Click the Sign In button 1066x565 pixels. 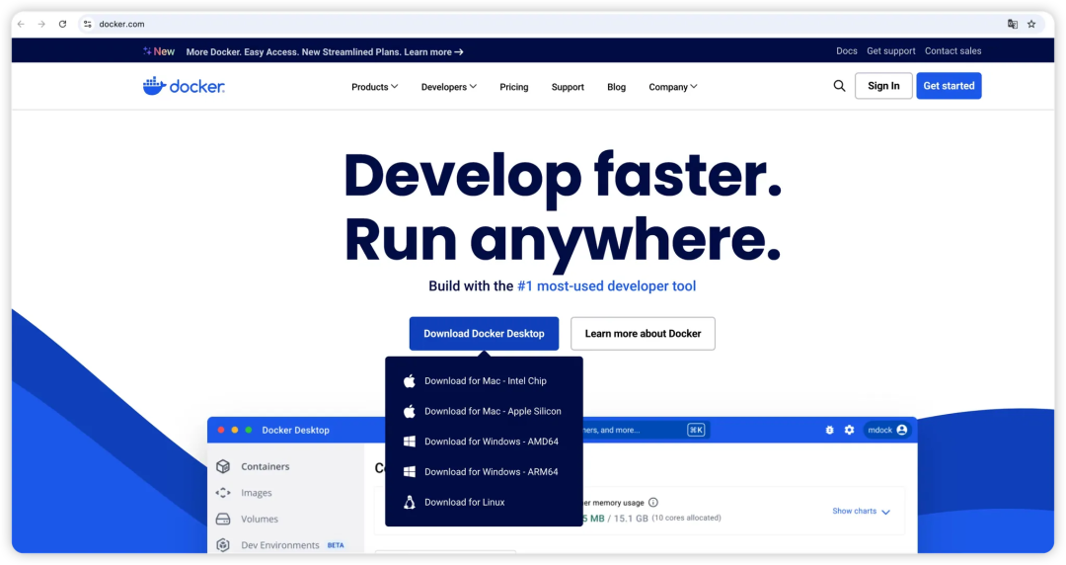tap(883, 86)
